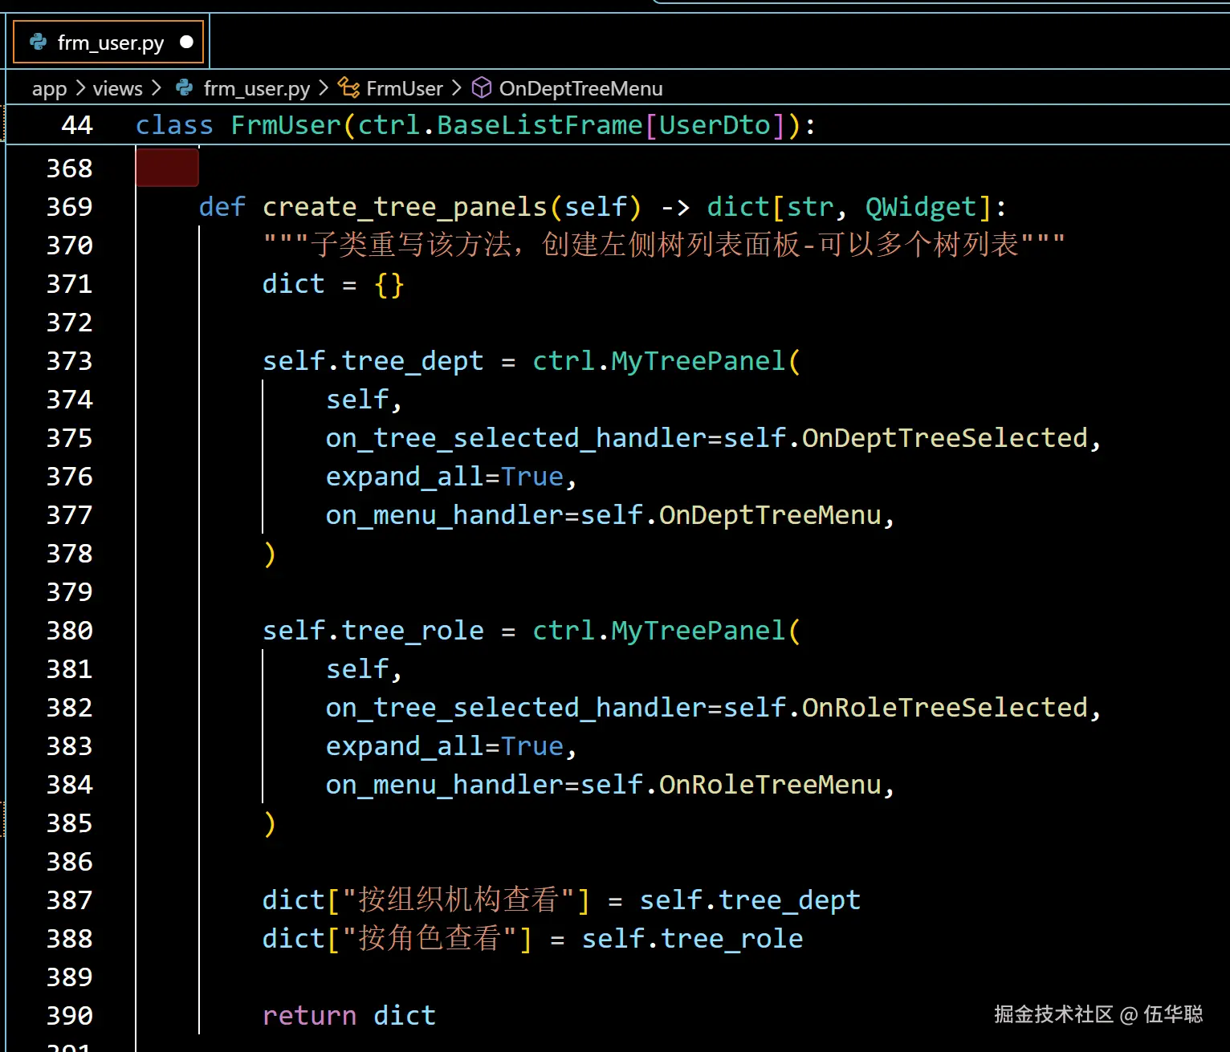
Task: Click the Chinese docstring on line 370
Action: [x=664, y=245]
